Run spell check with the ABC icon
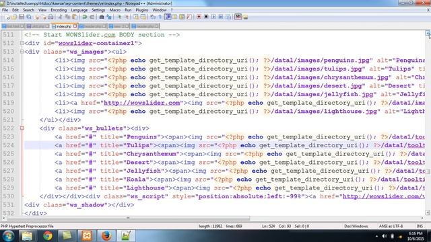This screenshot has height=242, width=431. point(238,17)
